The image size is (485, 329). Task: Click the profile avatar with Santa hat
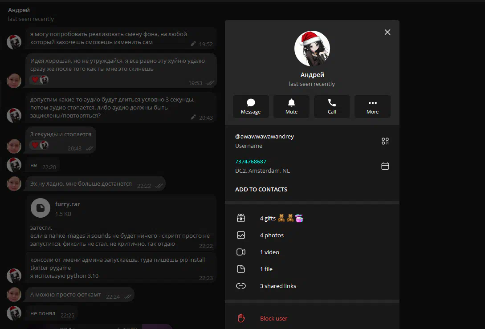(312, 48)
